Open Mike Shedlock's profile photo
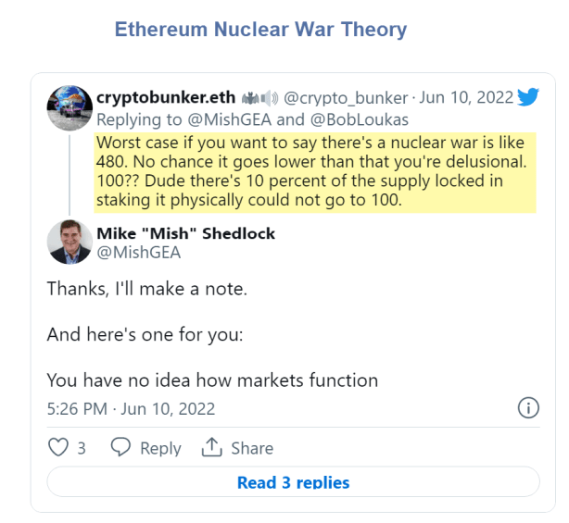 (70, 243)
